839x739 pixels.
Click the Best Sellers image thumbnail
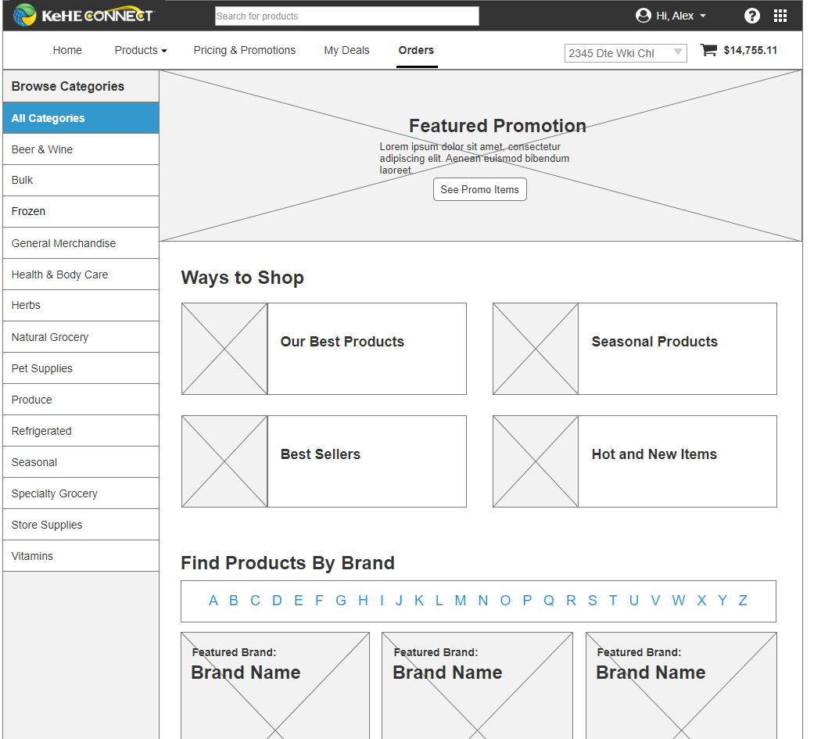224,461
